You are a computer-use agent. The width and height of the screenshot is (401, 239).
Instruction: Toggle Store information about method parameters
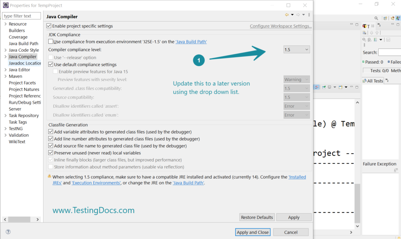51,167
